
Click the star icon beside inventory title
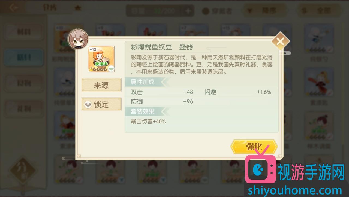click(78, 8)
